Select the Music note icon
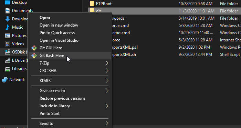 (x=7, y=27)
